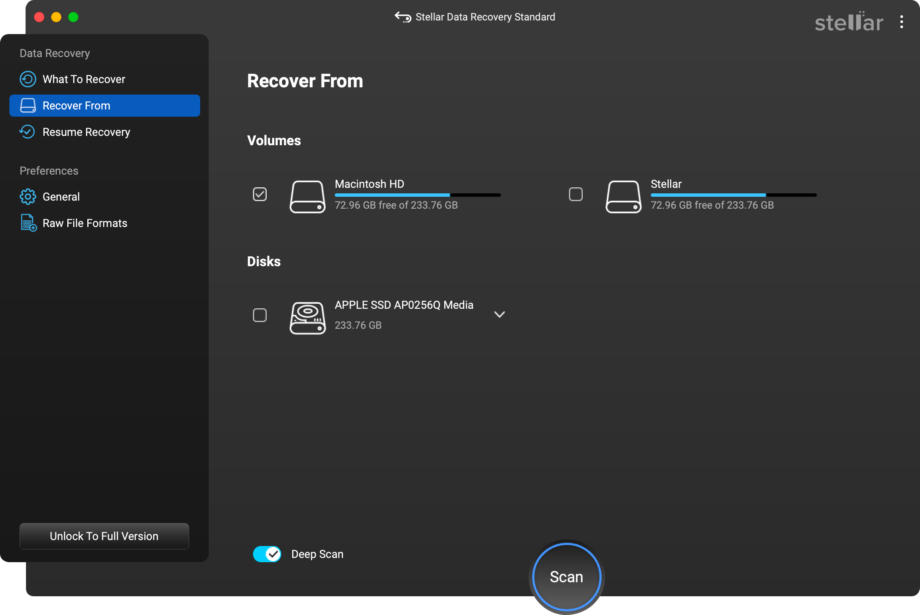Click the back arrow beside the title
Image resolution: width=920 pixels, height=615 pixels.
click(x=401, y=17)
